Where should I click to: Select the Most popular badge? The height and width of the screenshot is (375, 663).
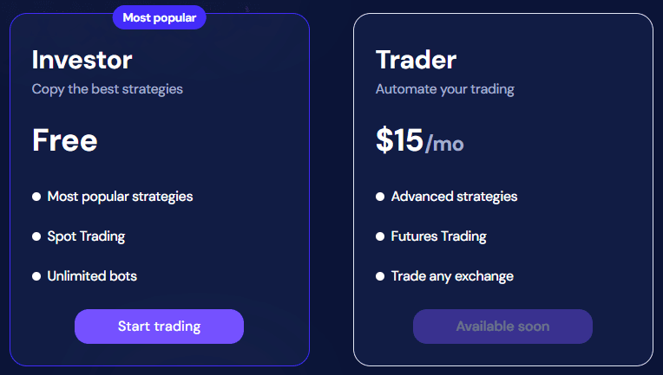coord(159,17)
